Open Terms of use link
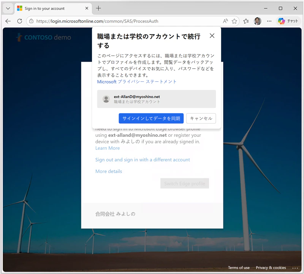This screenshot has width=304, height=274. pos(239,268)
